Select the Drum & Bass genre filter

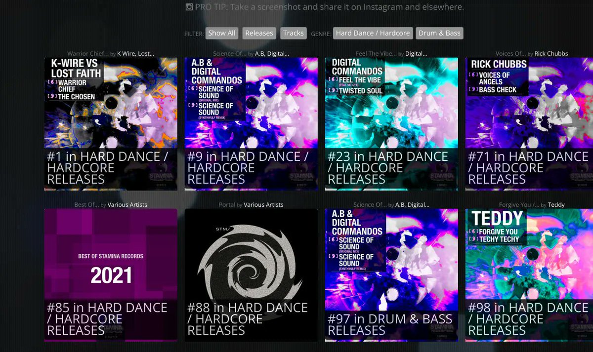tap(439, 33)
